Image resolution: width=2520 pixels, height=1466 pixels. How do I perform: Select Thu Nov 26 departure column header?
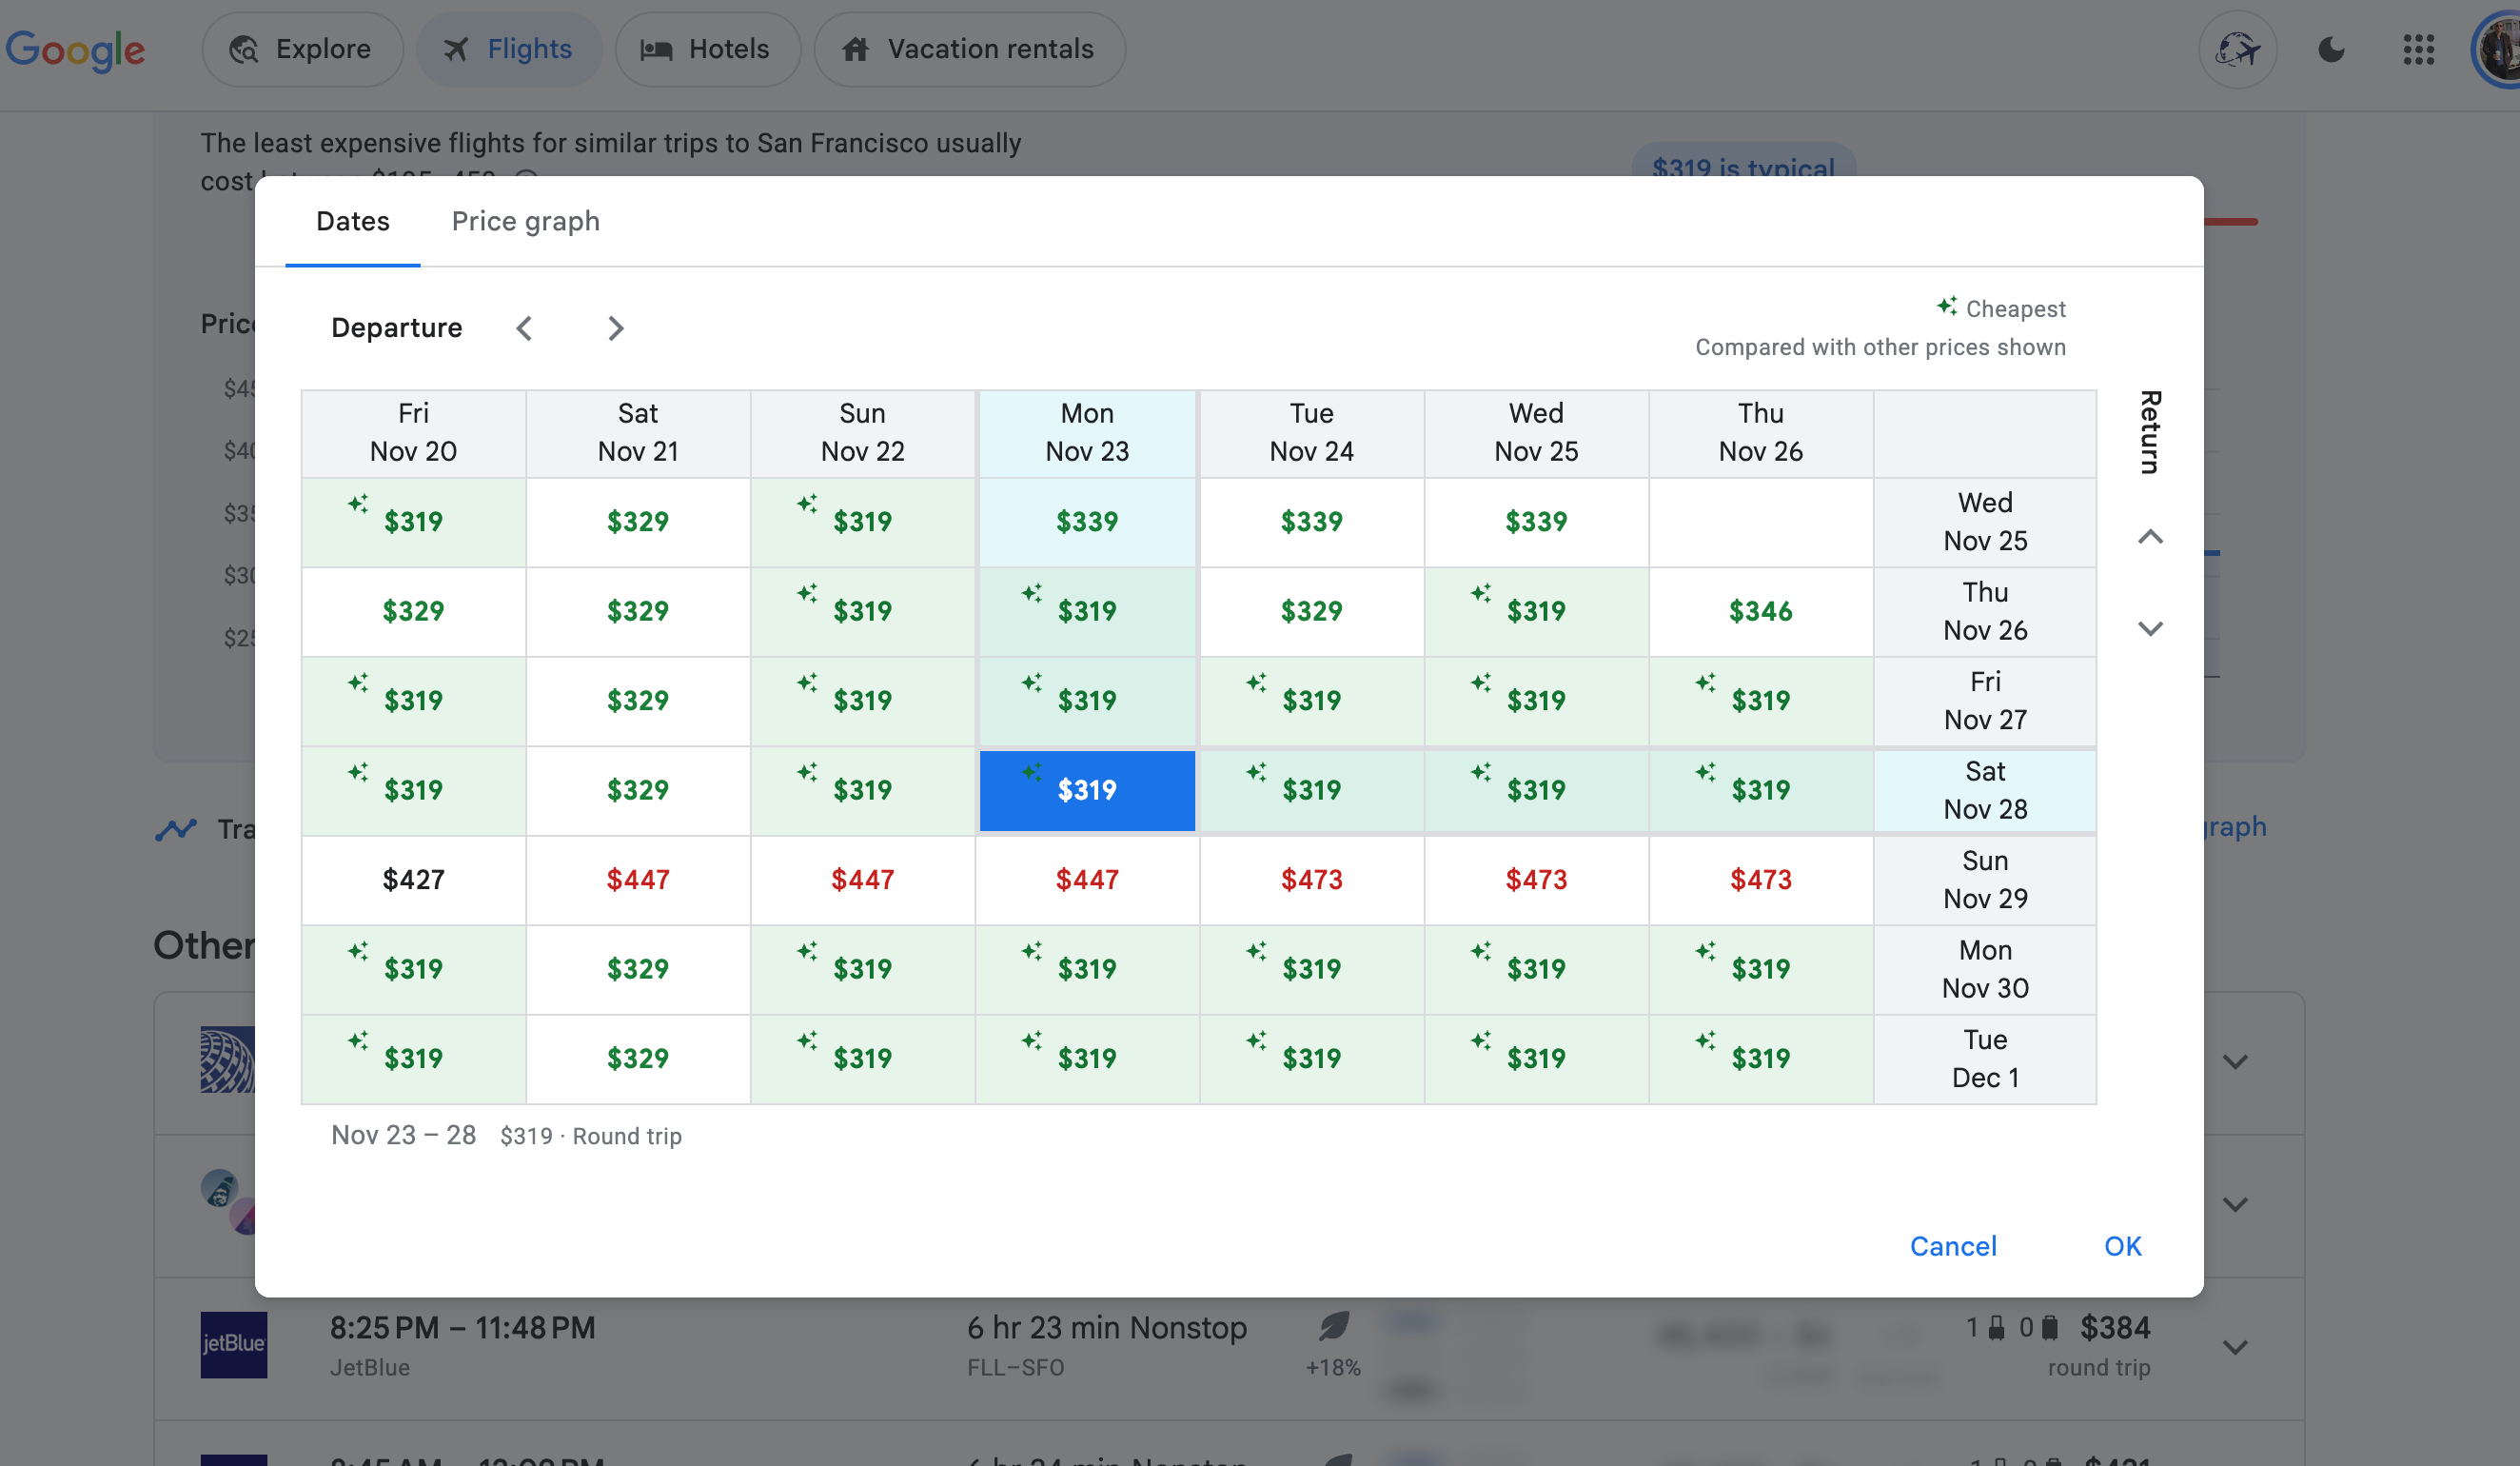(x=1760, y=433)
